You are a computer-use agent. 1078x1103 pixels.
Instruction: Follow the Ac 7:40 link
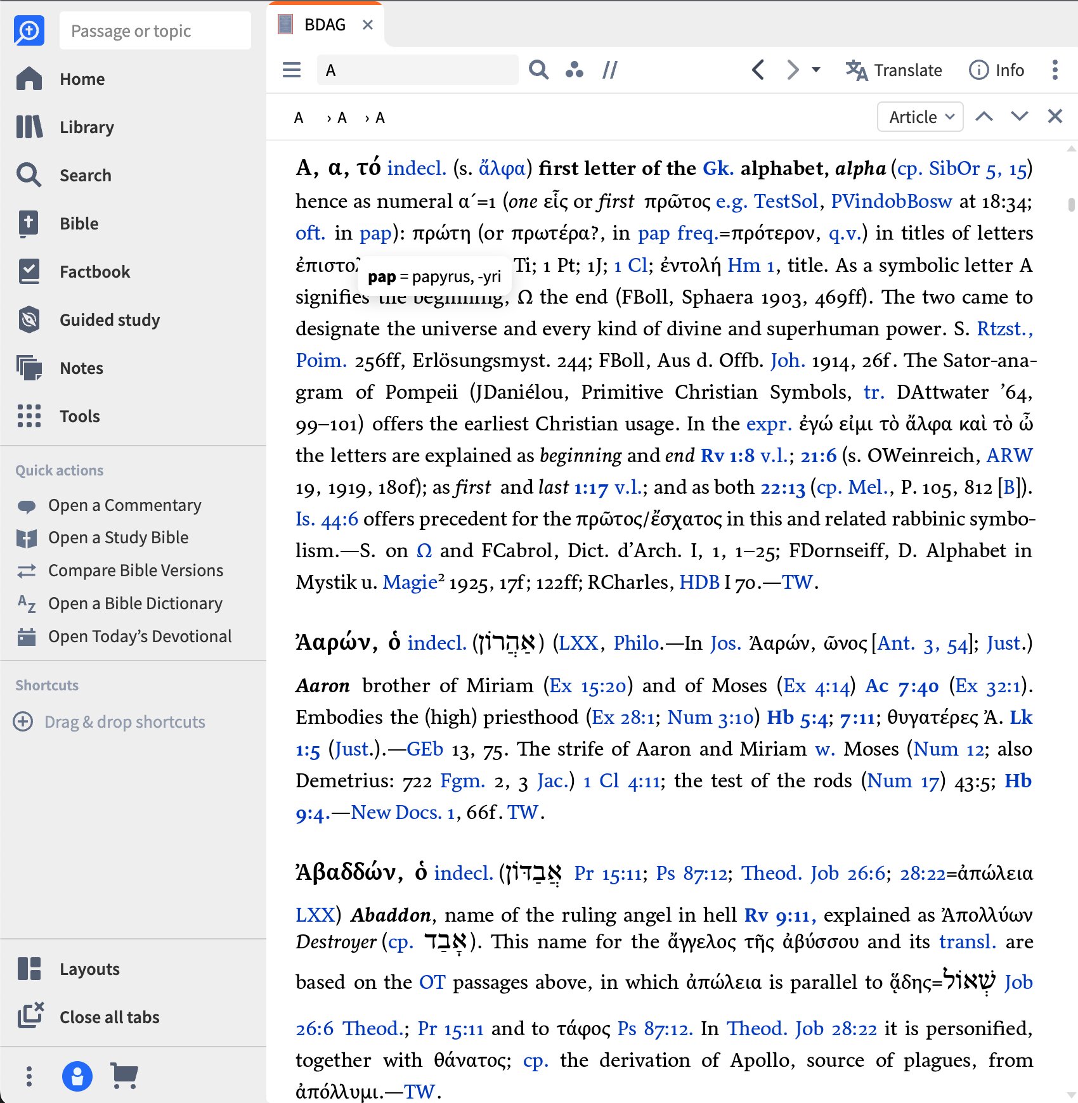coord(902,685)
